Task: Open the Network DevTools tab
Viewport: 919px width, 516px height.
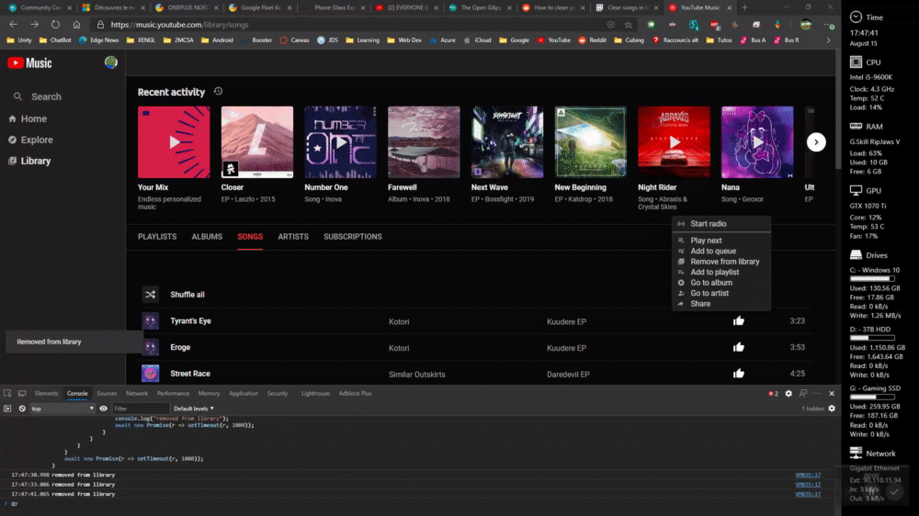Action: (137, 394)
